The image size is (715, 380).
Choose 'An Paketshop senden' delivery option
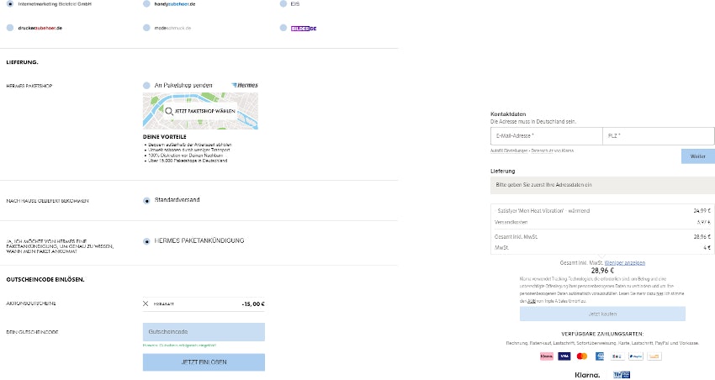coord(147,85)
